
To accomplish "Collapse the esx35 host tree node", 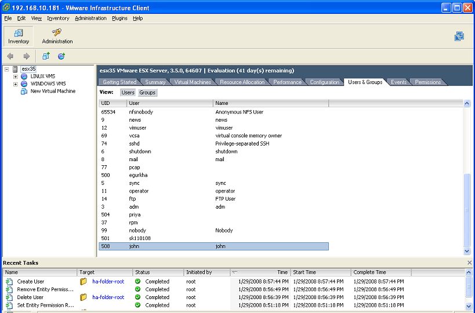I will tap(7, 70).
